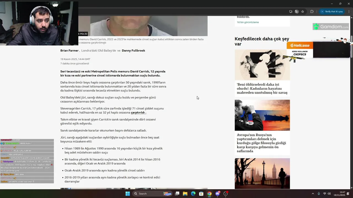Open the 'Beni öldürselerdi daha iyi olurdu' headline

click(262, 89)
